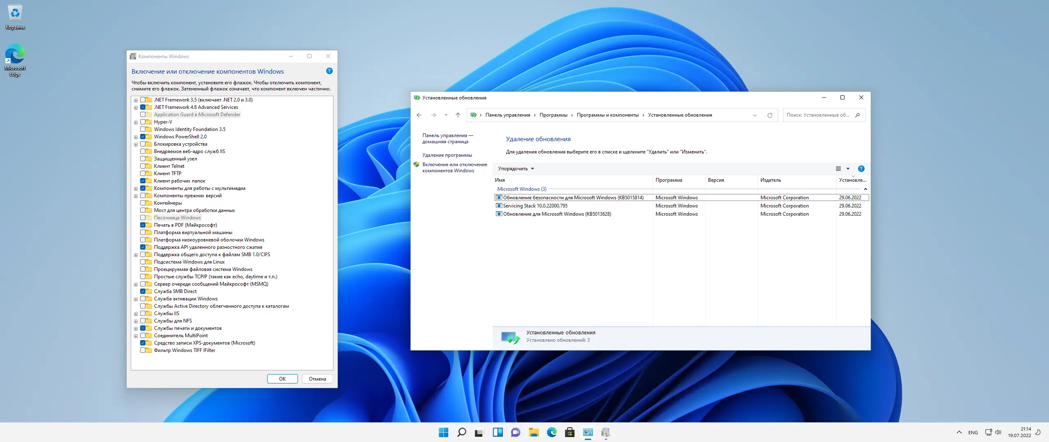Click the search installed updates field
Screen dimensions: 1049x442
tap(817, 115)
